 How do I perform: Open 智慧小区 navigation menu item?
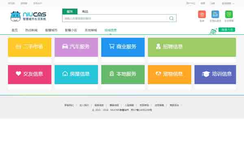(x=71, y=30)
